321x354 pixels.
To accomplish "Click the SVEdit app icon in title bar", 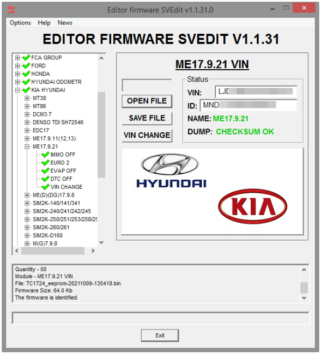I will point(11,10).
